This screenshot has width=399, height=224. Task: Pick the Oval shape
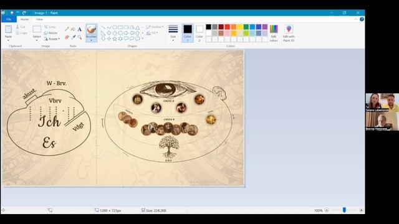coord(115,27)
